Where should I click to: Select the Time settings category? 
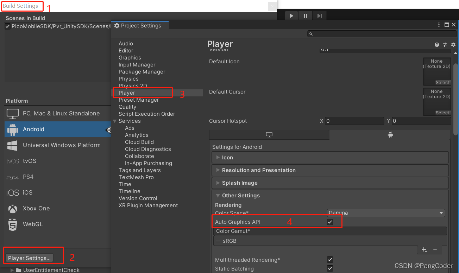125,184
